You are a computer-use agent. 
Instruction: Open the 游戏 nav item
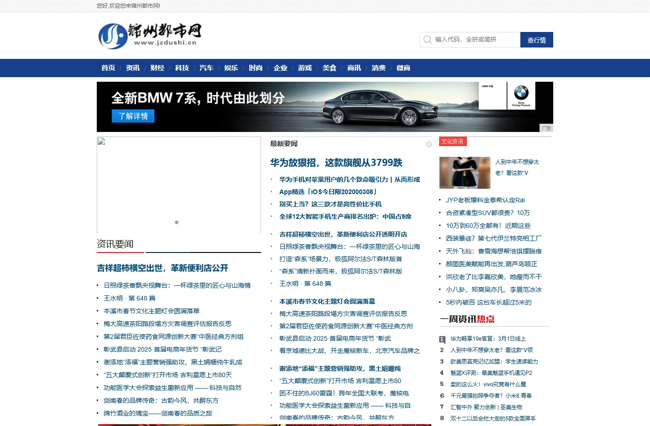click(x=305, y=68)
